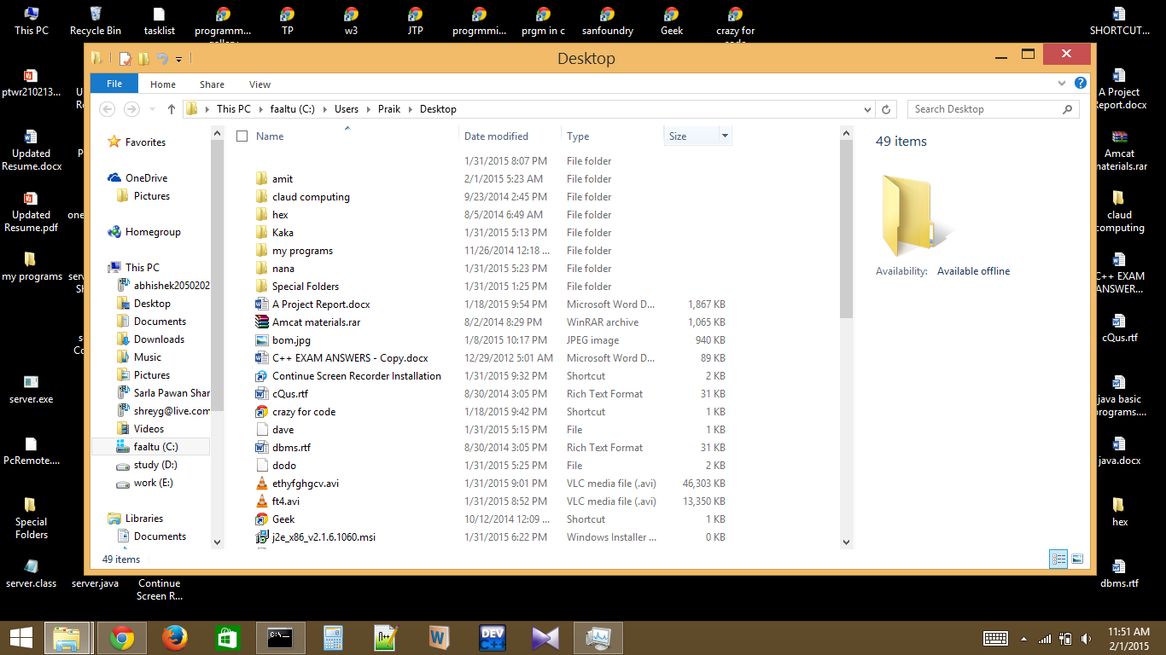
Task: Open Calculator from the taskbar
Action: coord(333,638)
